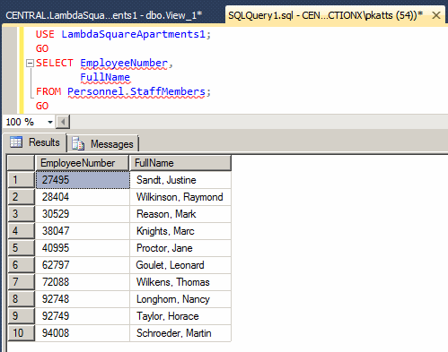Click the 'Wilkens, Thomas' cell
The image size is (448, 352).
click(x=180, y=282)
